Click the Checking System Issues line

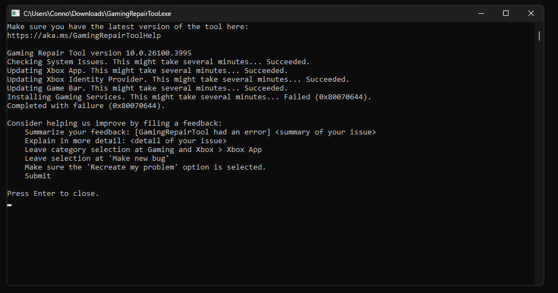(x=158, y=62)
